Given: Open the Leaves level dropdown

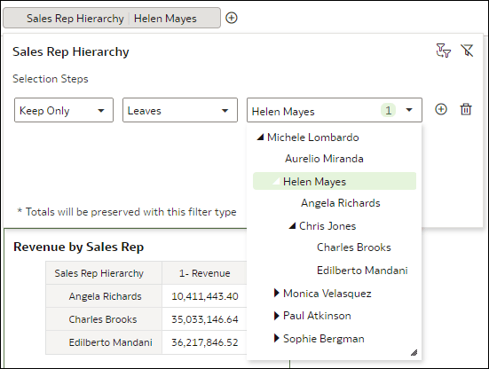Looking at the screenshot, I should (180, 110).
